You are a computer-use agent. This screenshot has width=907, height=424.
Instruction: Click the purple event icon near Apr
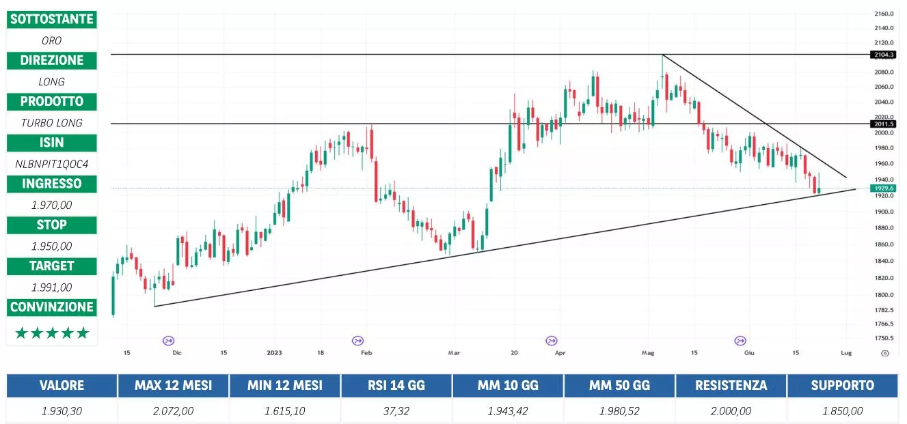[x=551, y=339]
